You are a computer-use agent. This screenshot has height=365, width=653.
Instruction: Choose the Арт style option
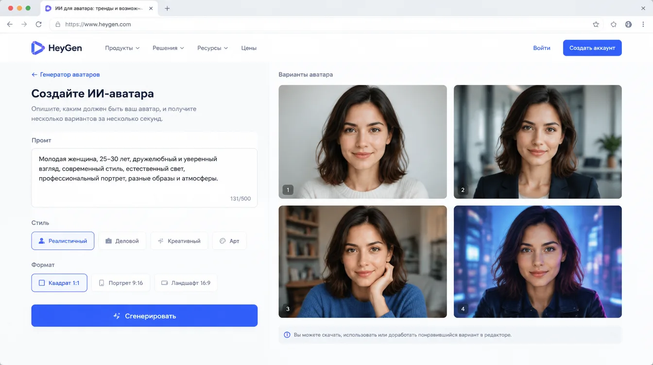point(229,241)
